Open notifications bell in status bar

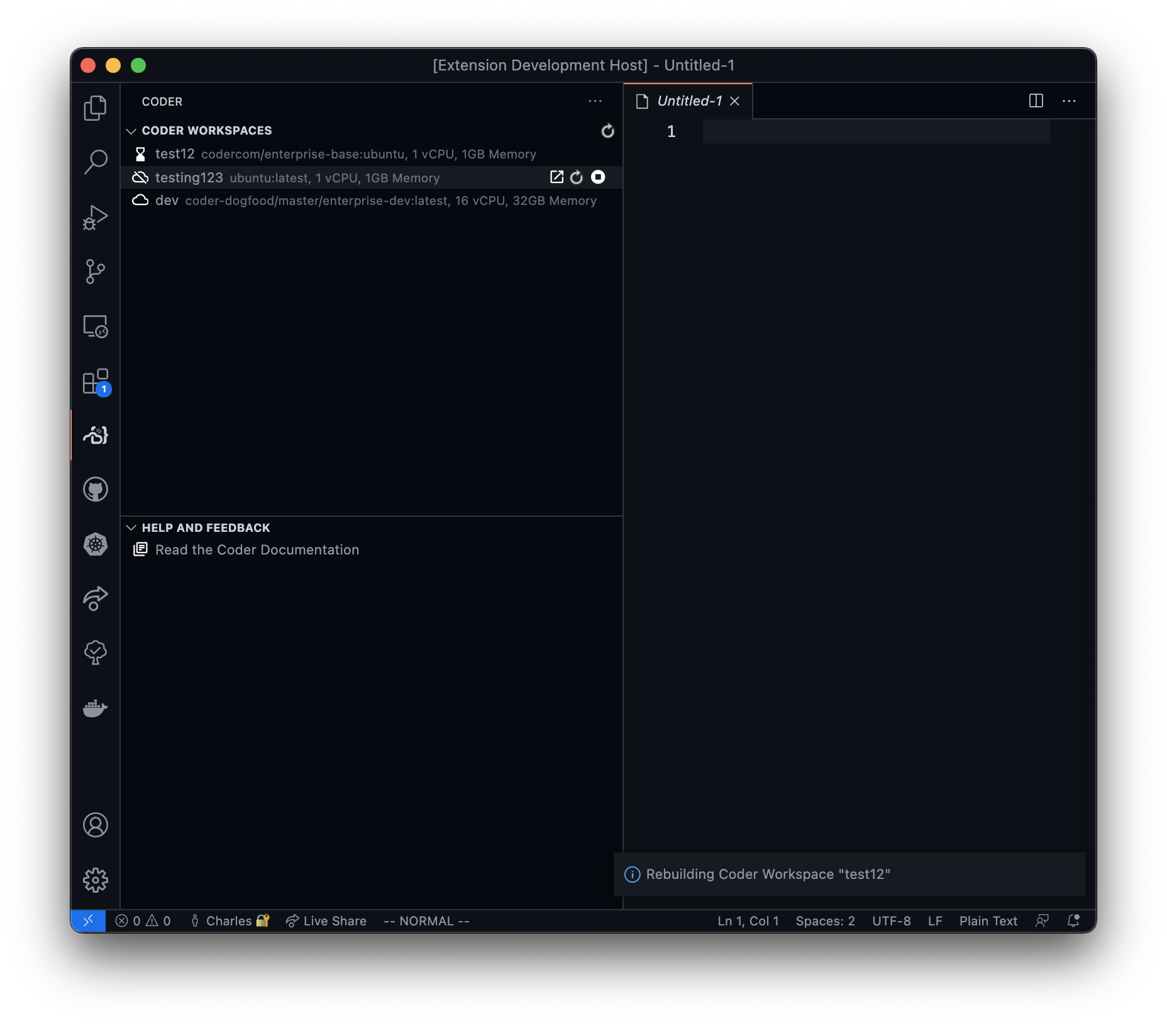pos(1073,921)
